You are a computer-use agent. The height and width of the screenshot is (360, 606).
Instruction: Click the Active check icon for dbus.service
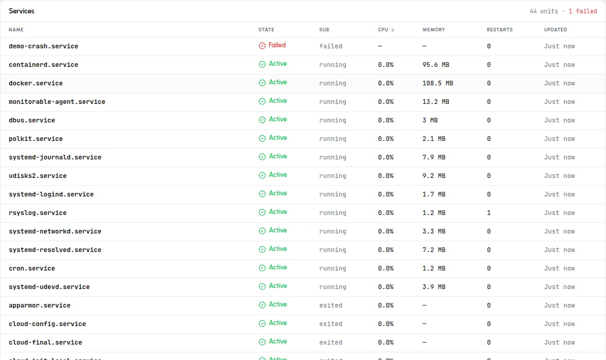[262, 120]
